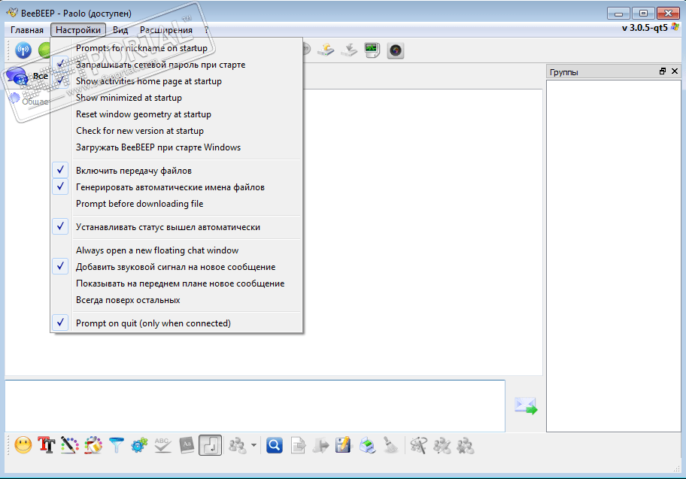This screenshot has width=686, height=479.
Task: Uncheck Prompt on quit (only when connected)
Action: pyautogui.click(x=176, y=323)
